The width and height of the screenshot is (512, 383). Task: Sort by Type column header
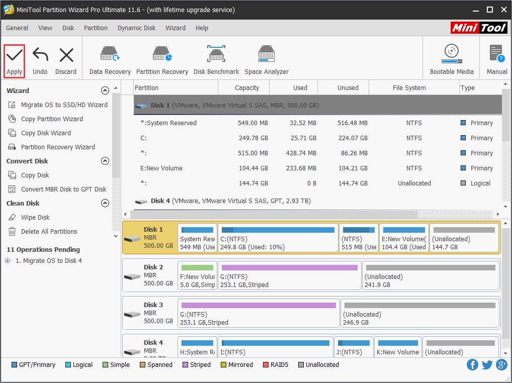[480, 88]
